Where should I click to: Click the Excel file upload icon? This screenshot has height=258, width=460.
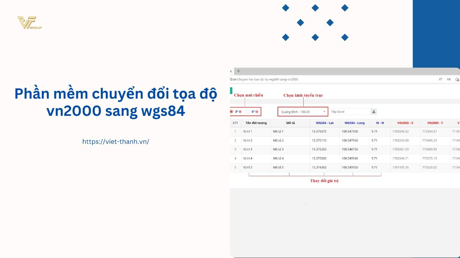pyautogui.click(x=374, y=112)
